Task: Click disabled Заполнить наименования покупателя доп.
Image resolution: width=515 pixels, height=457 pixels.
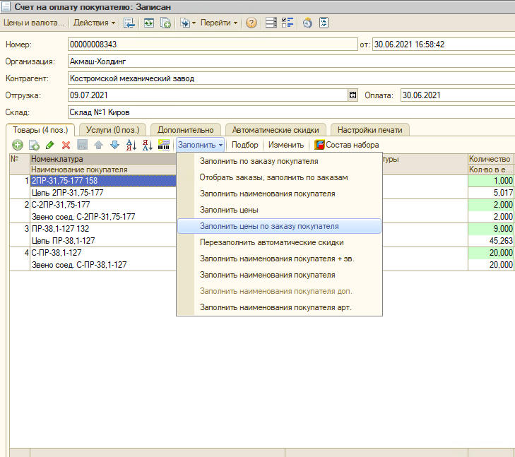Action: 279,291
